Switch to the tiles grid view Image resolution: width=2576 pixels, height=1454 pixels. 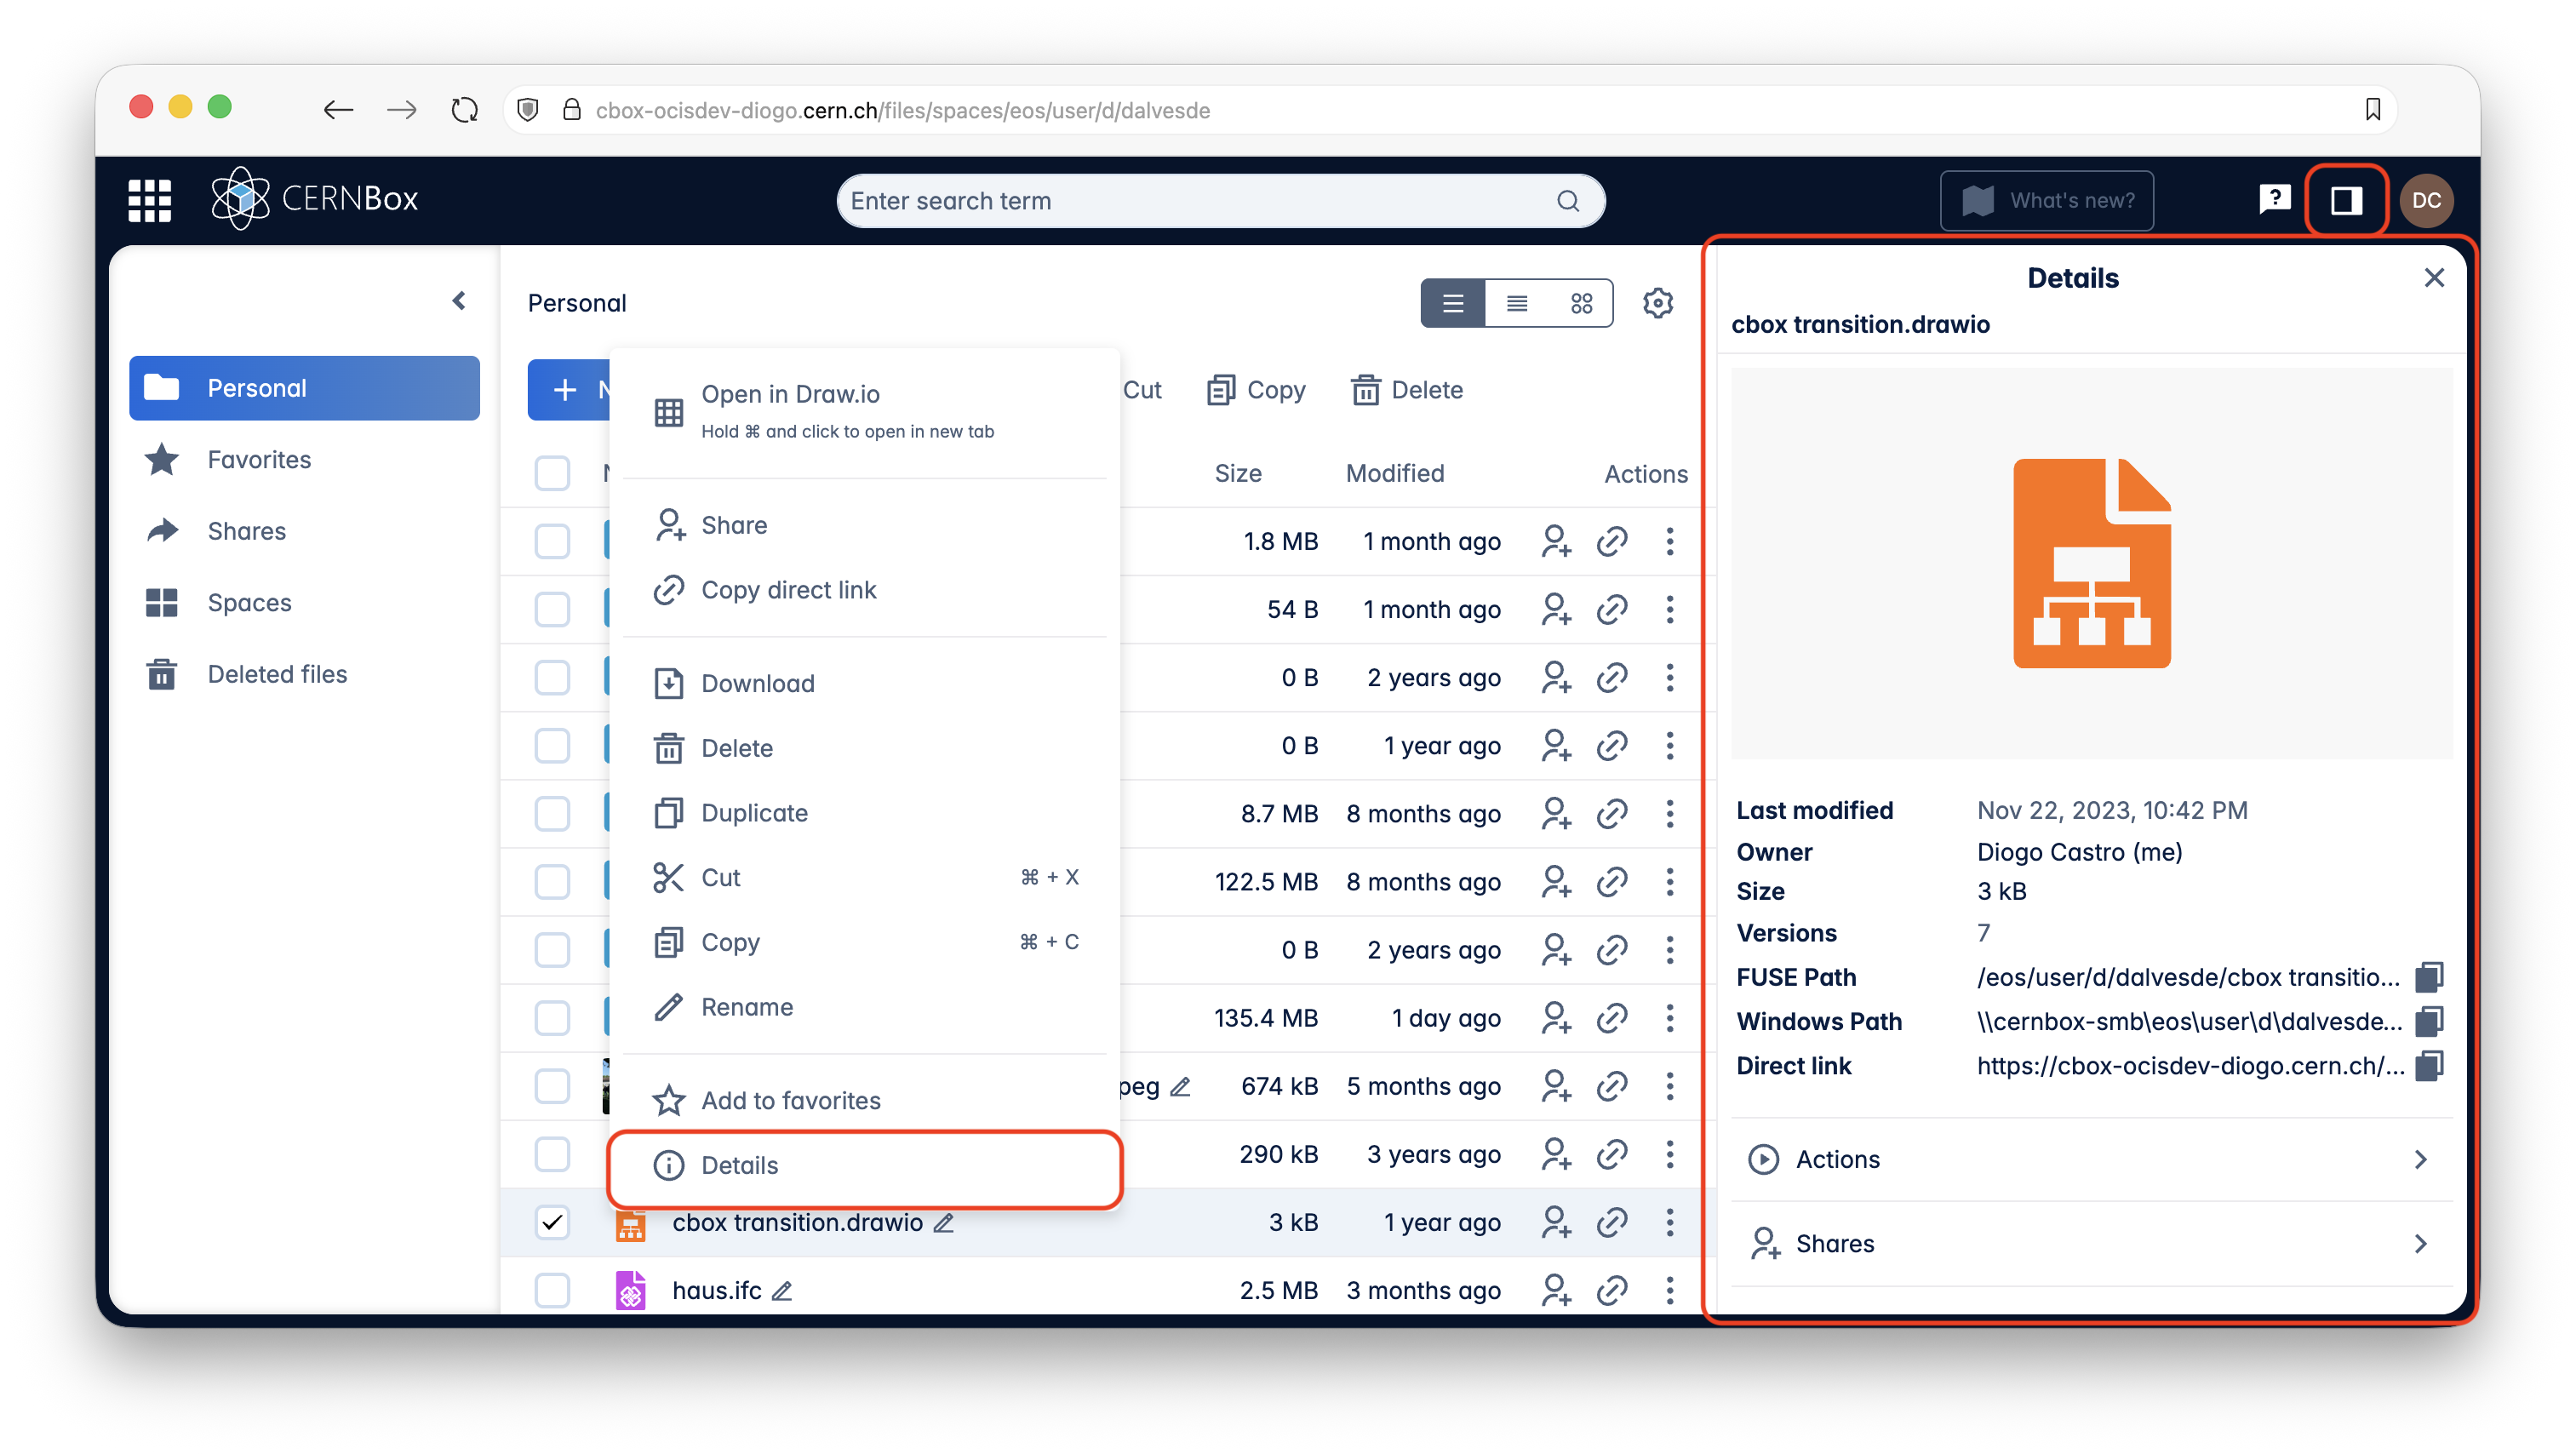tap(1580, 303)
